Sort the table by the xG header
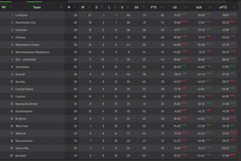Viewport: 241px width, 161px height. tap(175, 7)
